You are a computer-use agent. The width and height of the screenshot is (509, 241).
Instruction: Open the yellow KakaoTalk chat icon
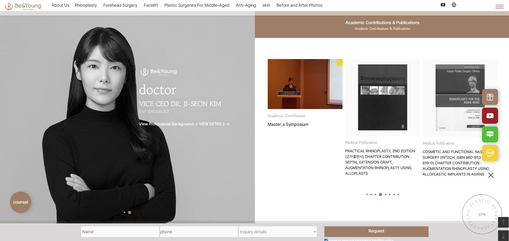coord(490,153)
